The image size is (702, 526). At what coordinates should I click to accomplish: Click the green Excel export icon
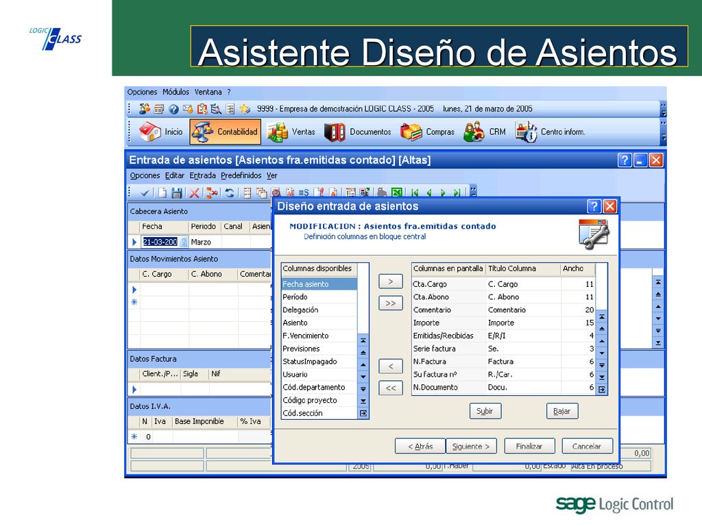[397, 192]
